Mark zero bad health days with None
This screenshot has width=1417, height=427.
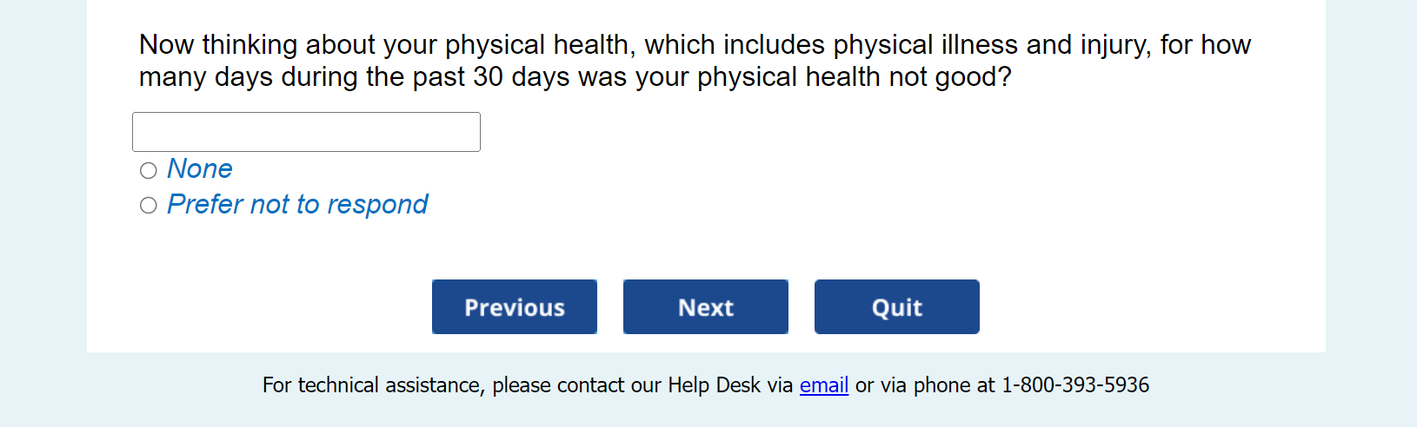click(x=149, y=170)
